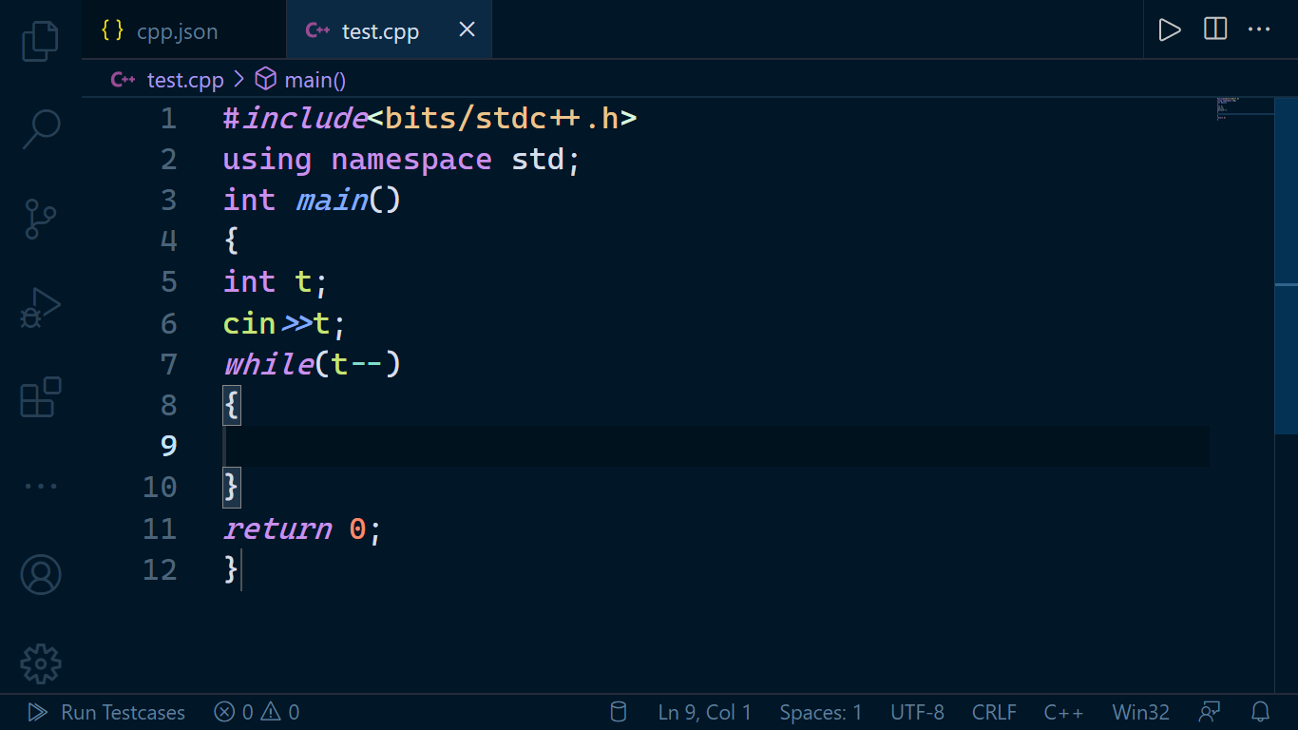Open the Source Control view
This screenshot has width=1298, height=730.
pos(40,219)
